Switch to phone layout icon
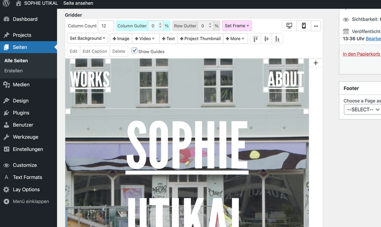381x227 pixels. coord(303,26)
